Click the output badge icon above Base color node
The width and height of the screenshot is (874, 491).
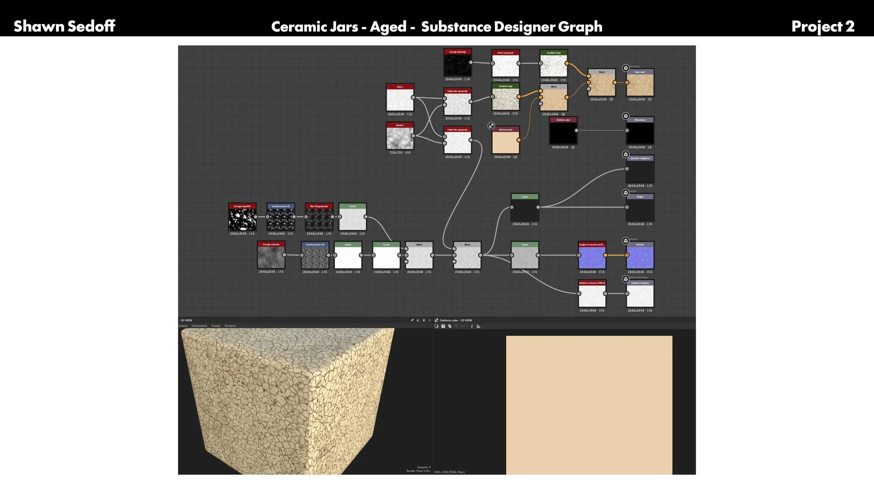[626, 68]
